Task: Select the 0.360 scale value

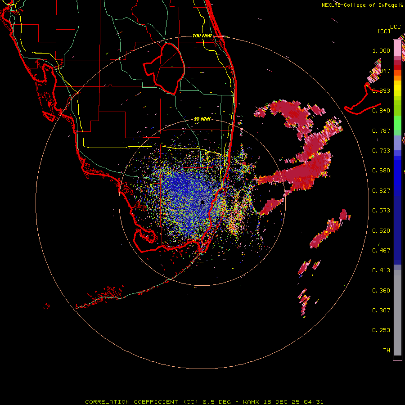Action: coord(381,291)
